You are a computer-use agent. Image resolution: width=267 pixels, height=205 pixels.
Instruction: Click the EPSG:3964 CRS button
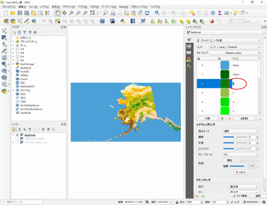(x=251, y=202)
